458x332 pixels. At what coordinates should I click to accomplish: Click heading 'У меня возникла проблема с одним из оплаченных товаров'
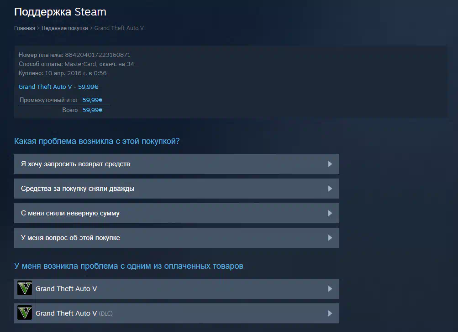tap(128, 266)
